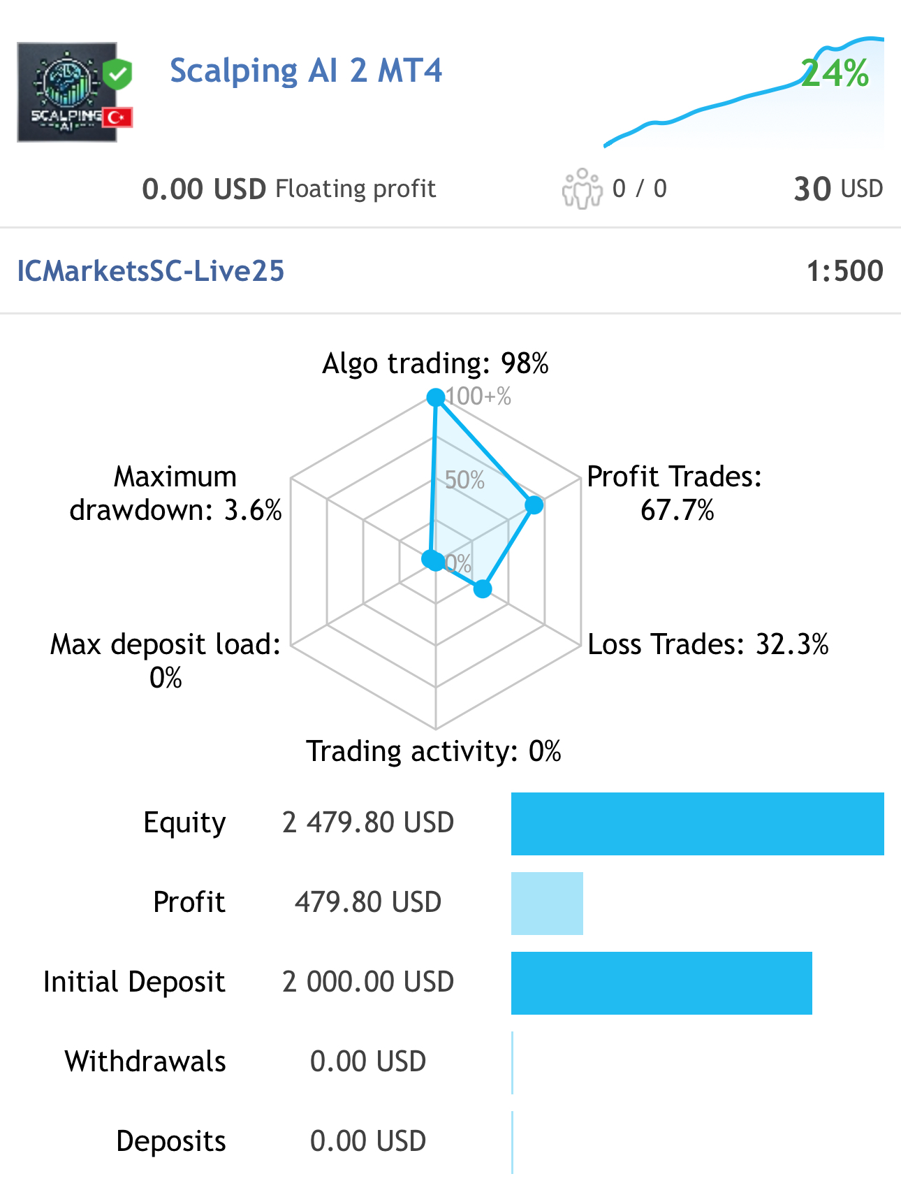Click the Turkish flag icon on avatar

click(117, 117)
